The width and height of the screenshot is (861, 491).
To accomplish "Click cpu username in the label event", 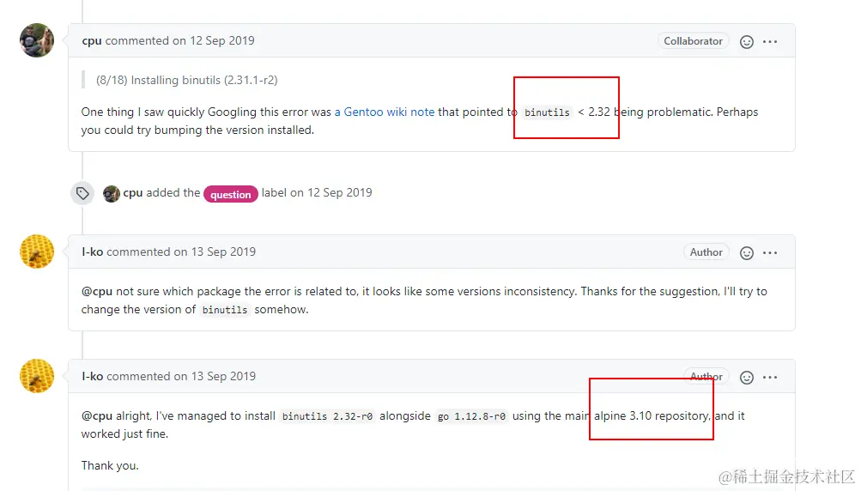I will (x=133, y=193).
